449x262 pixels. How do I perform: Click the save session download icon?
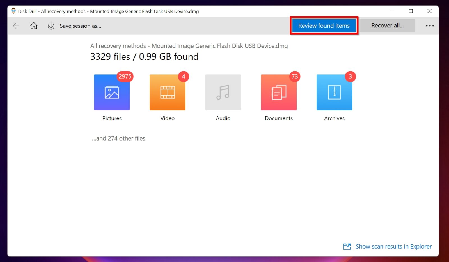click(x=51, y=26)
